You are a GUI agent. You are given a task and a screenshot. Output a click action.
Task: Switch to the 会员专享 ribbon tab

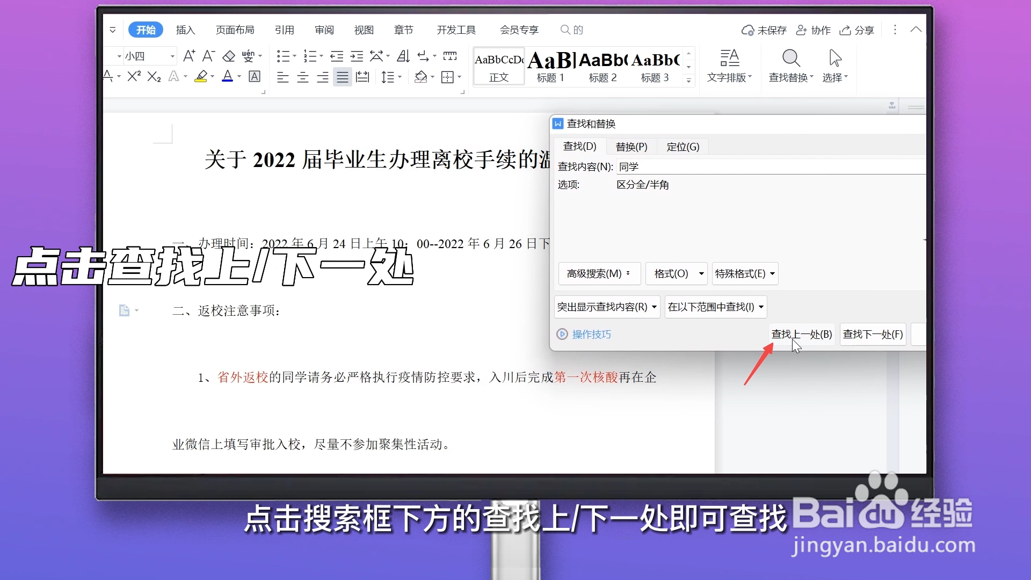(x=519, y=30)
